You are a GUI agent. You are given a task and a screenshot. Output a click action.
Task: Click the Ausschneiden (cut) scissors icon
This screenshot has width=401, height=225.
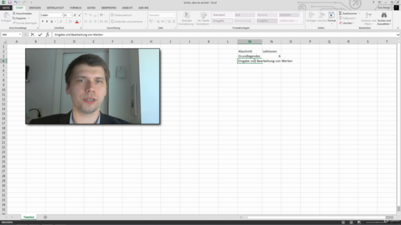point(14,13)
